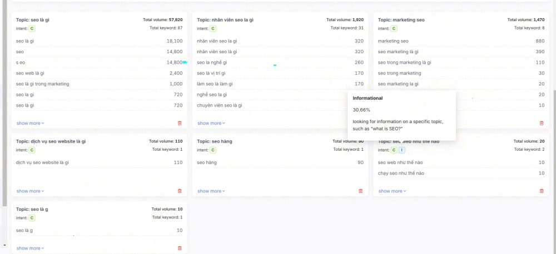
Task: Click trash icon on 'marketing seo' card
Action: pos(542,123)
